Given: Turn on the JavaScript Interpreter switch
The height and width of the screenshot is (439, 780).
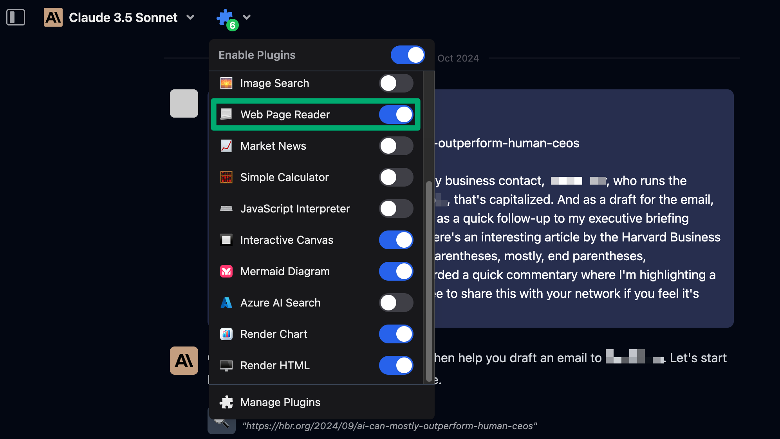Looking at the screenshot, I should 396,209.
